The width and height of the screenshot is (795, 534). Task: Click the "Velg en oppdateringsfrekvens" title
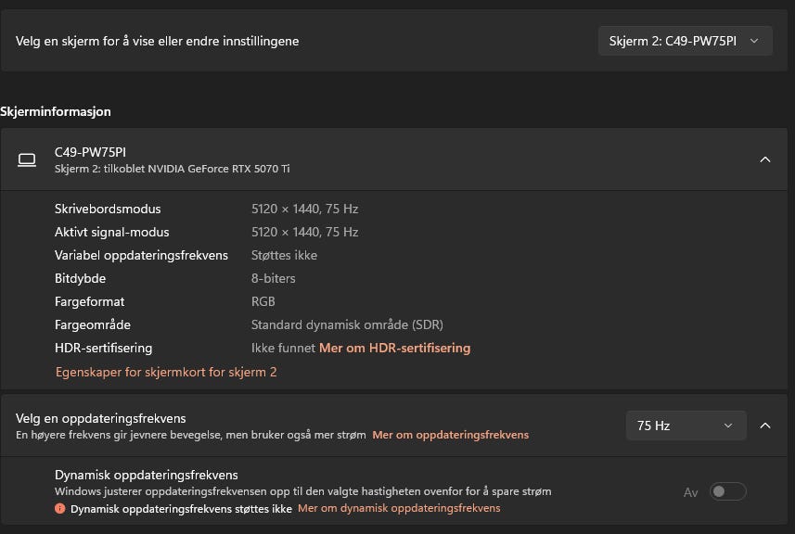(x=101, y=418)
